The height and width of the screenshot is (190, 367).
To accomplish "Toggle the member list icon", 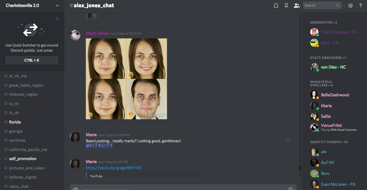I will click(x=297, y=5).
